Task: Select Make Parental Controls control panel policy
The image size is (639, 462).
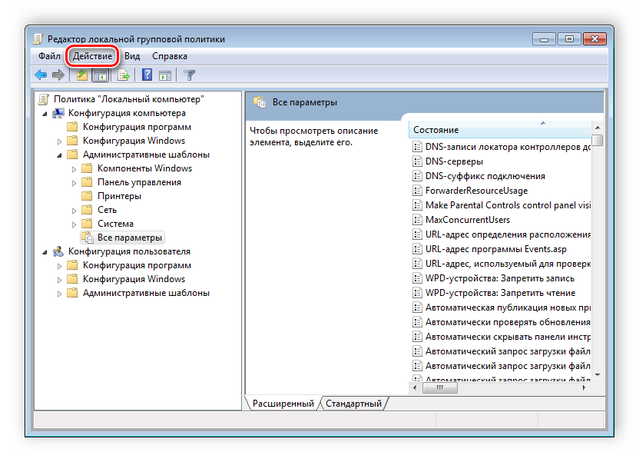Action: [x=508, y=205]
